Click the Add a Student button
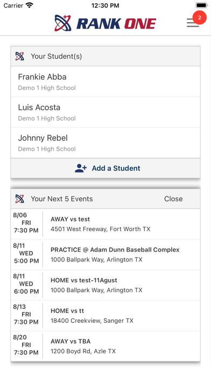The image size is (211, 375). click(105, 168)
